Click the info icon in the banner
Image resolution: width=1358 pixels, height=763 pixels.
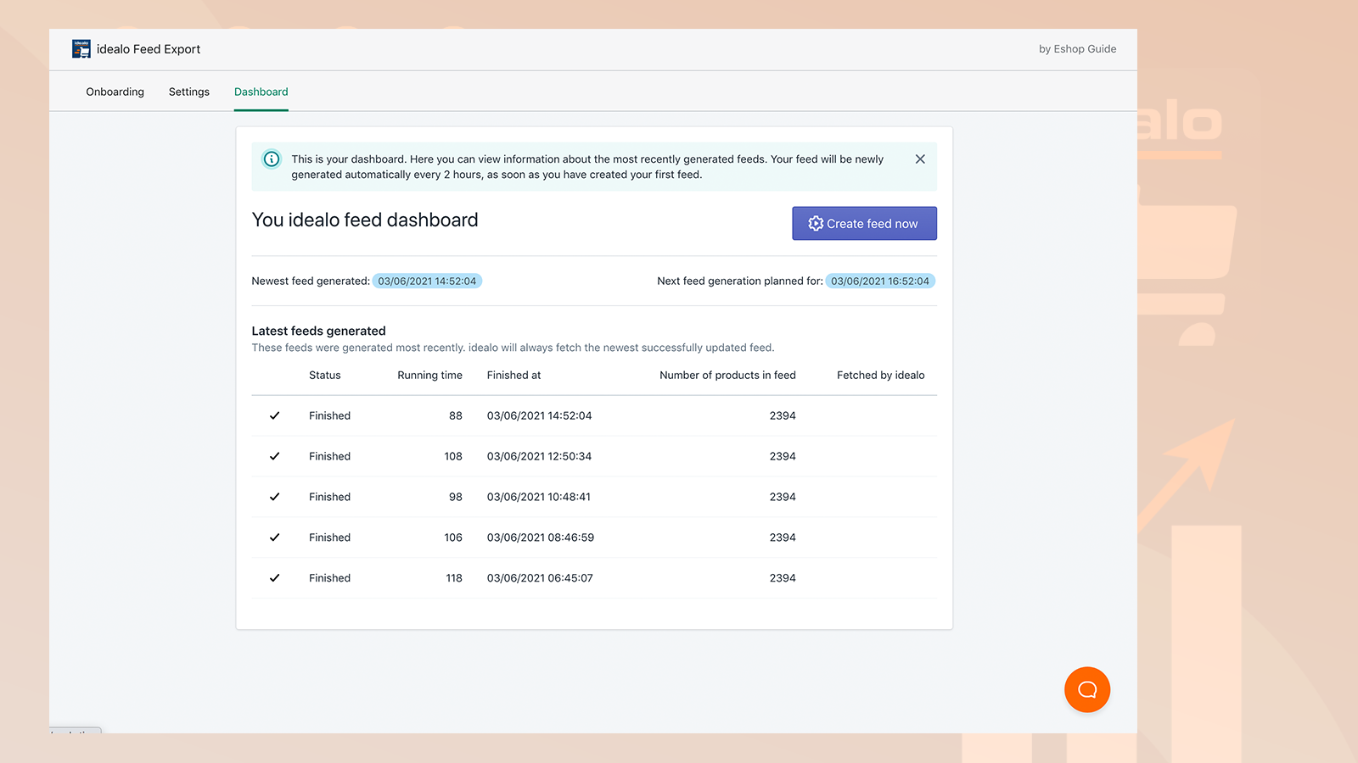point(272,159)
